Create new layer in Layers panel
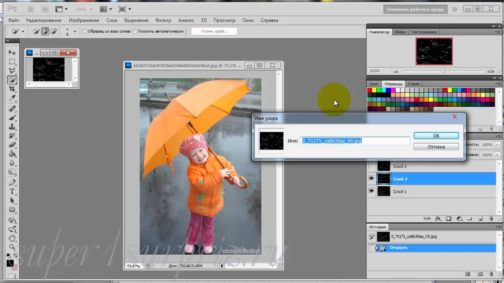Image resolution: width=504 pixels, height=283 pixels. point(480,219)
